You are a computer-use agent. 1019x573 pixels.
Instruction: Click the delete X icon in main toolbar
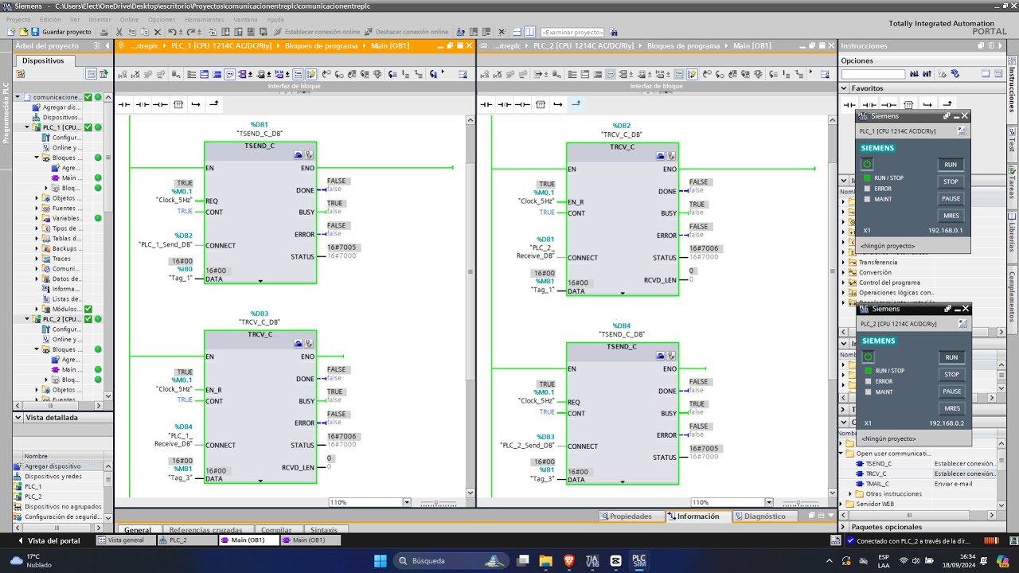[x=158, y=32]
